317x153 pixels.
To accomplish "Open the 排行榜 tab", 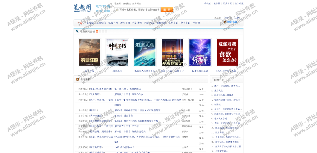I will tap(196, 23).
